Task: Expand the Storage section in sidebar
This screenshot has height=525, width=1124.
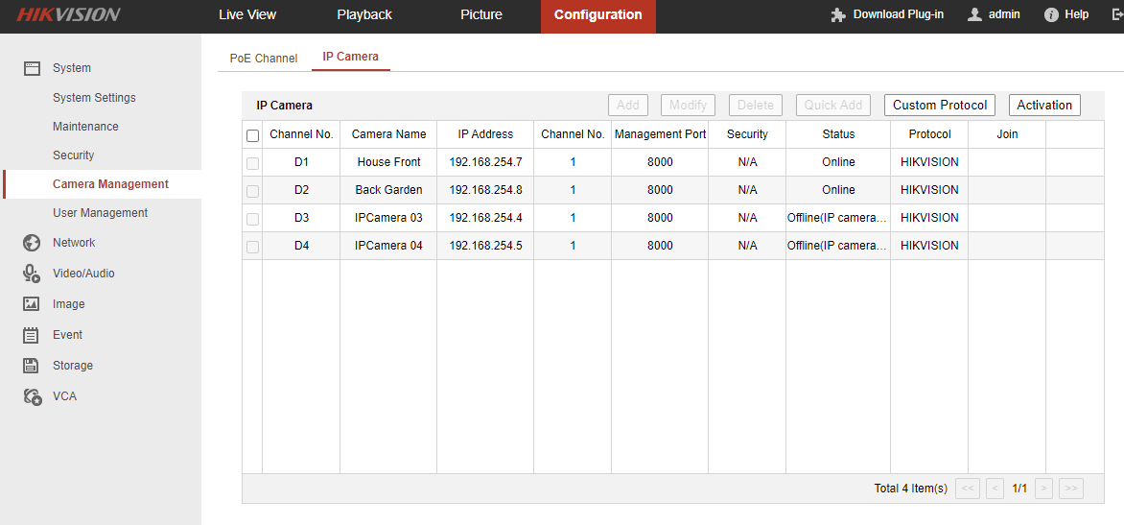Action: click(x=73, y=366)
